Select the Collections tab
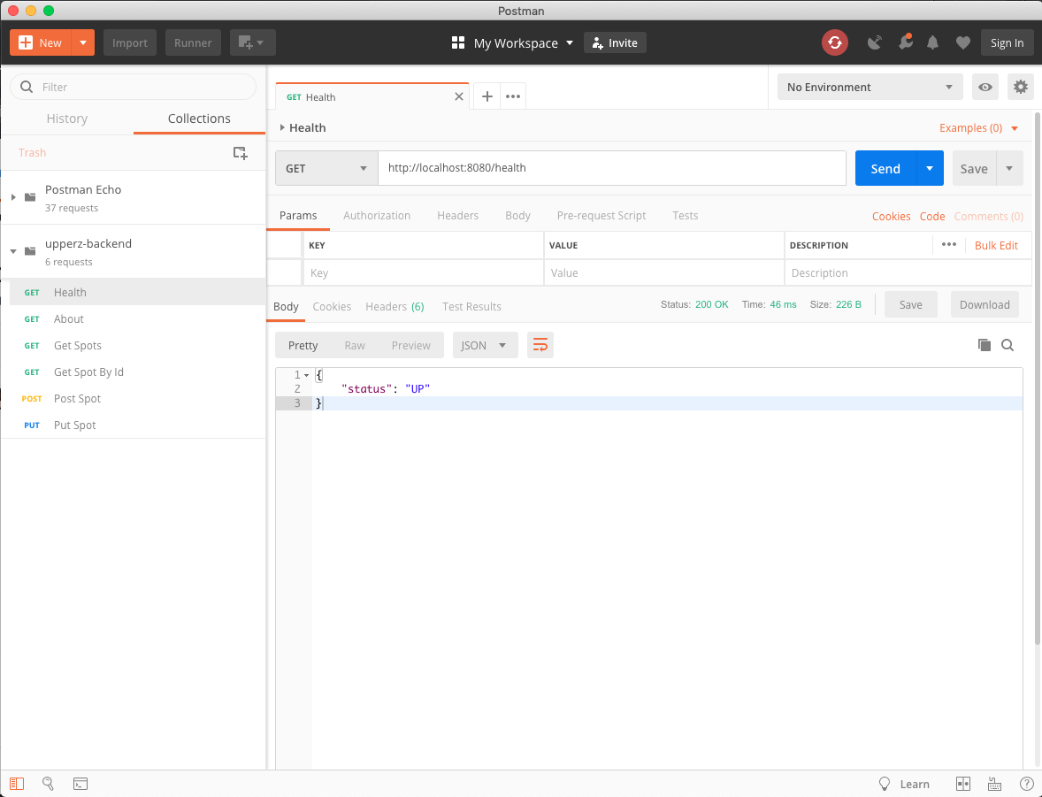The image size is (1042, 797). (199, 119)
